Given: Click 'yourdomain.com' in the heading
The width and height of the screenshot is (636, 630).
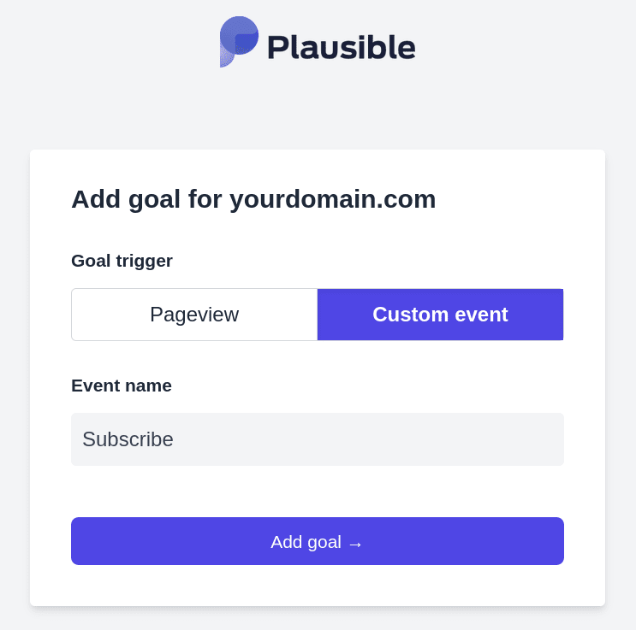Looking at the screenshot, I should [x=332, y=199].
